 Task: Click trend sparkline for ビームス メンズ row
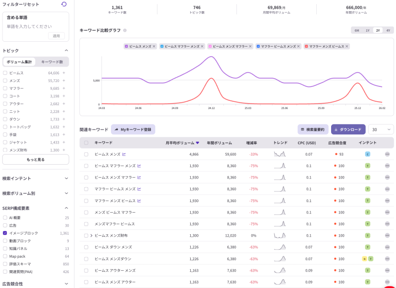click(x=280, y=154)
